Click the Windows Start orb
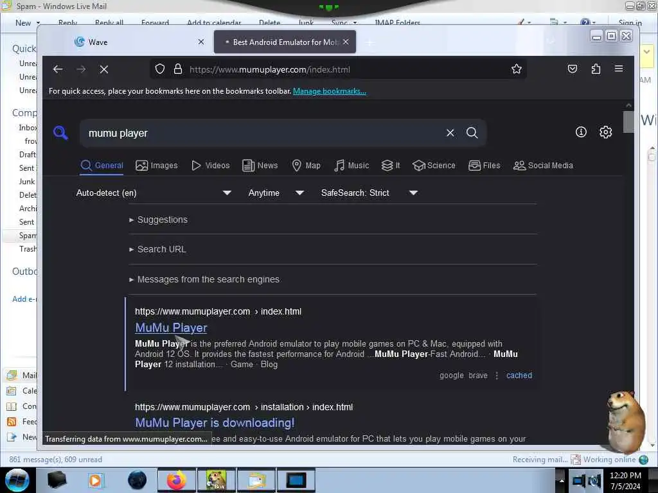The height and width of the screenshot is (493, 658). 17,480
